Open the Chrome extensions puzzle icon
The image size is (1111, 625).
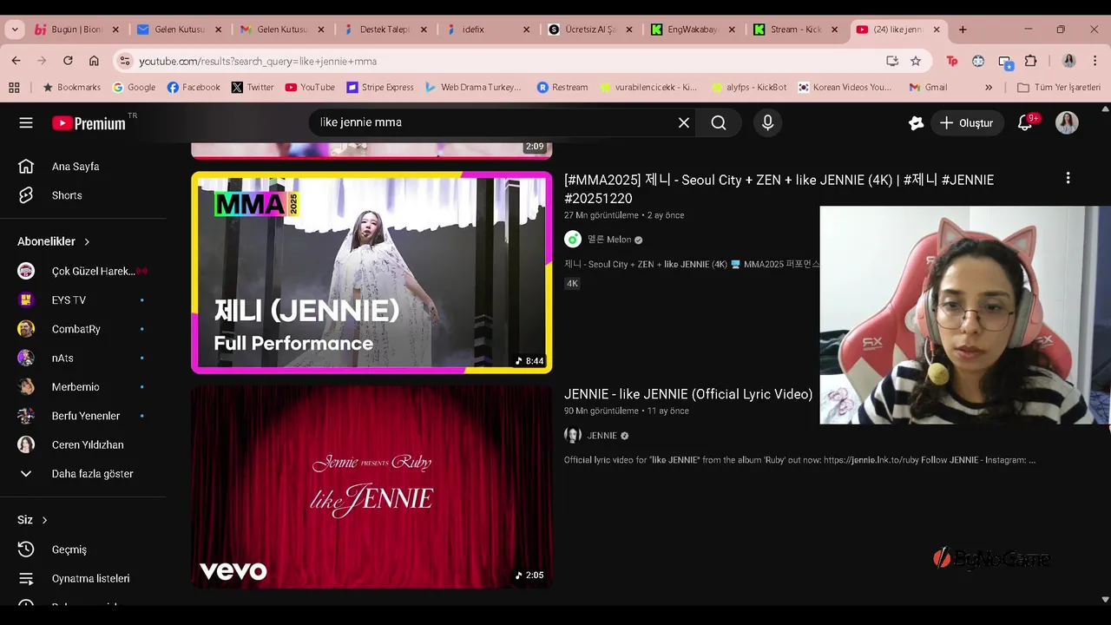(x=1031, y=61)
